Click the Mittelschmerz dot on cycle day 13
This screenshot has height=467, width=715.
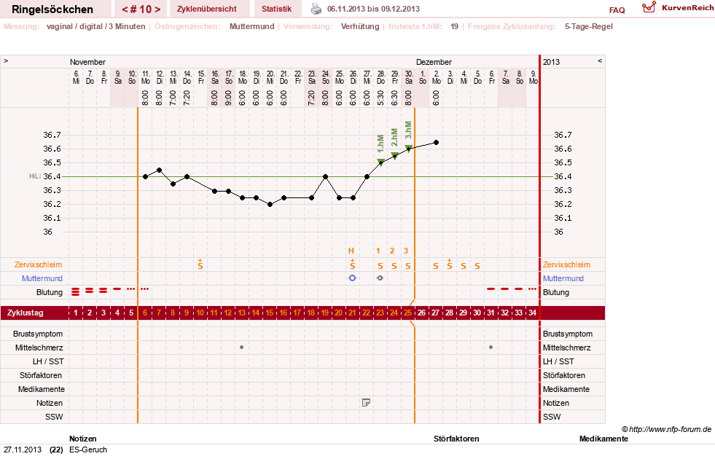(x=242, y=348)
